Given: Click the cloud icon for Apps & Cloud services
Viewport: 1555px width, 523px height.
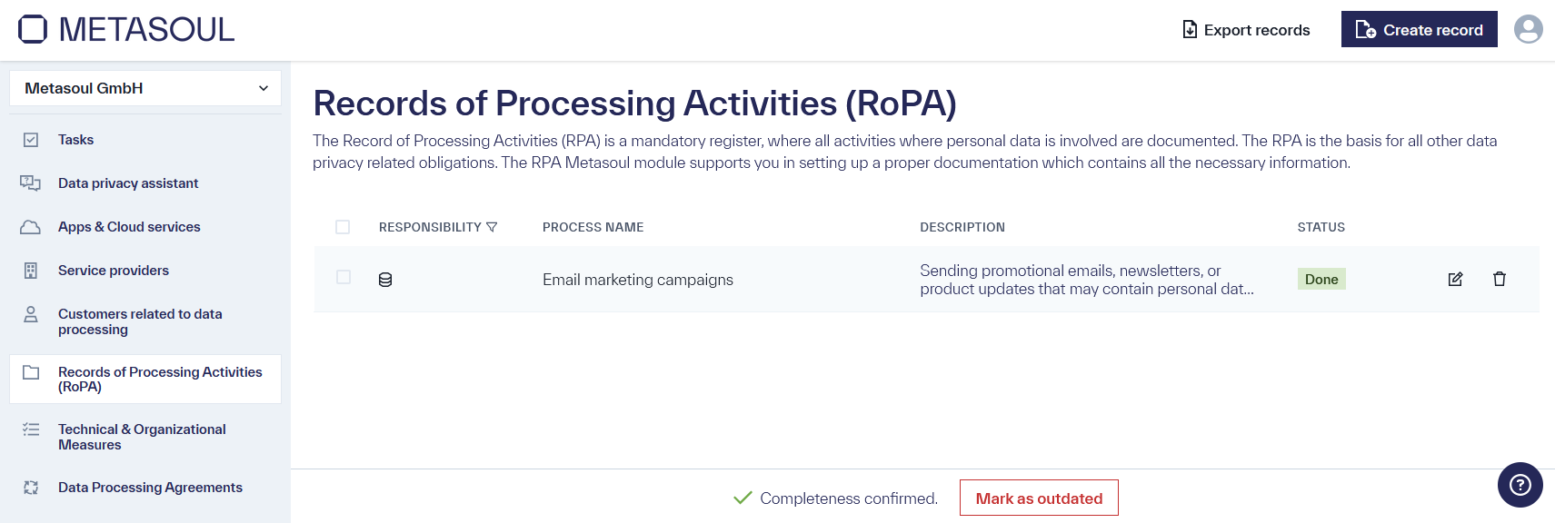Looking at the screenshot, I should (x=31, y=227).
